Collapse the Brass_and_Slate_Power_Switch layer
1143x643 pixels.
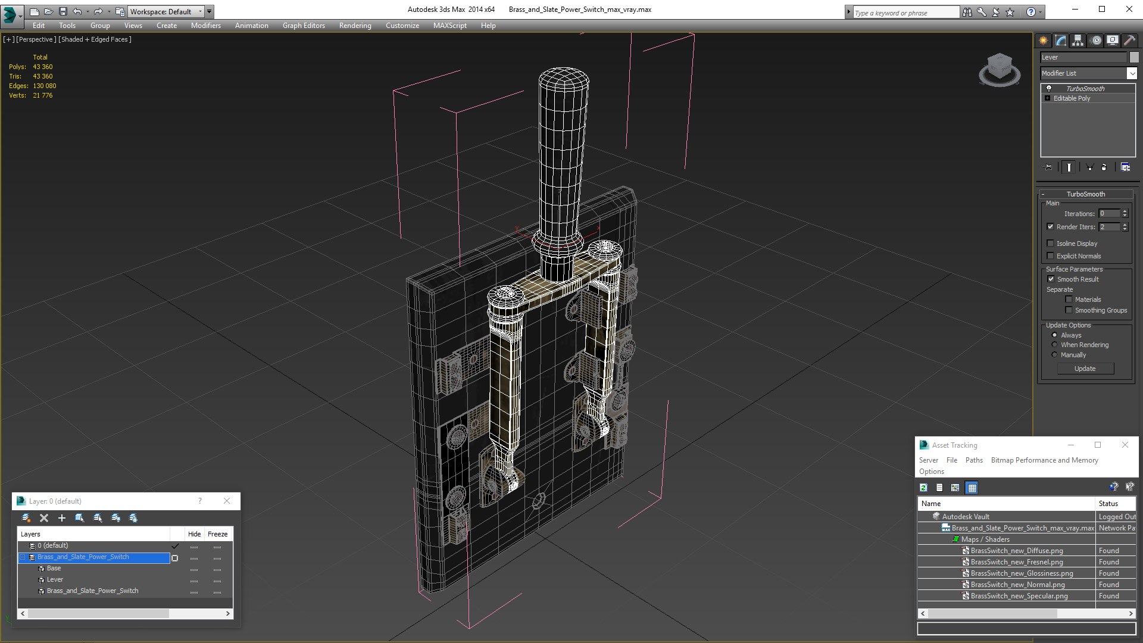(23, 557)
